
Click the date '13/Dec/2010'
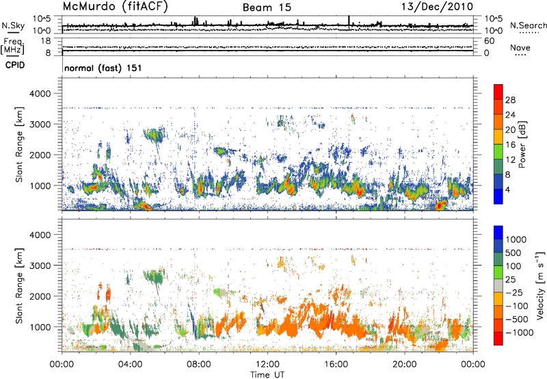click(437, 7)
